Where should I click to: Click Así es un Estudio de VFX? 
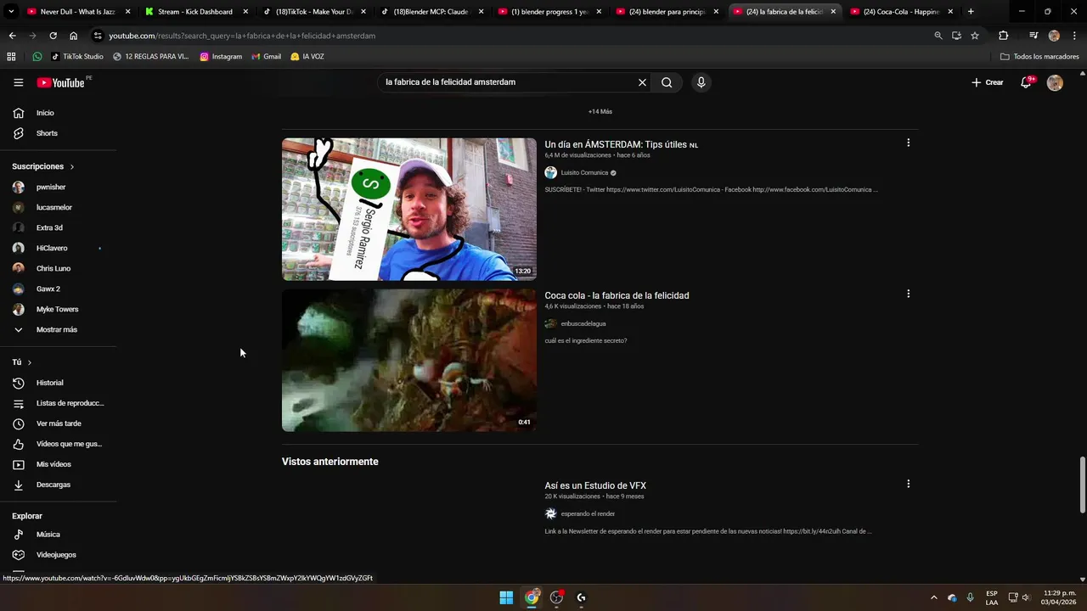595,485
